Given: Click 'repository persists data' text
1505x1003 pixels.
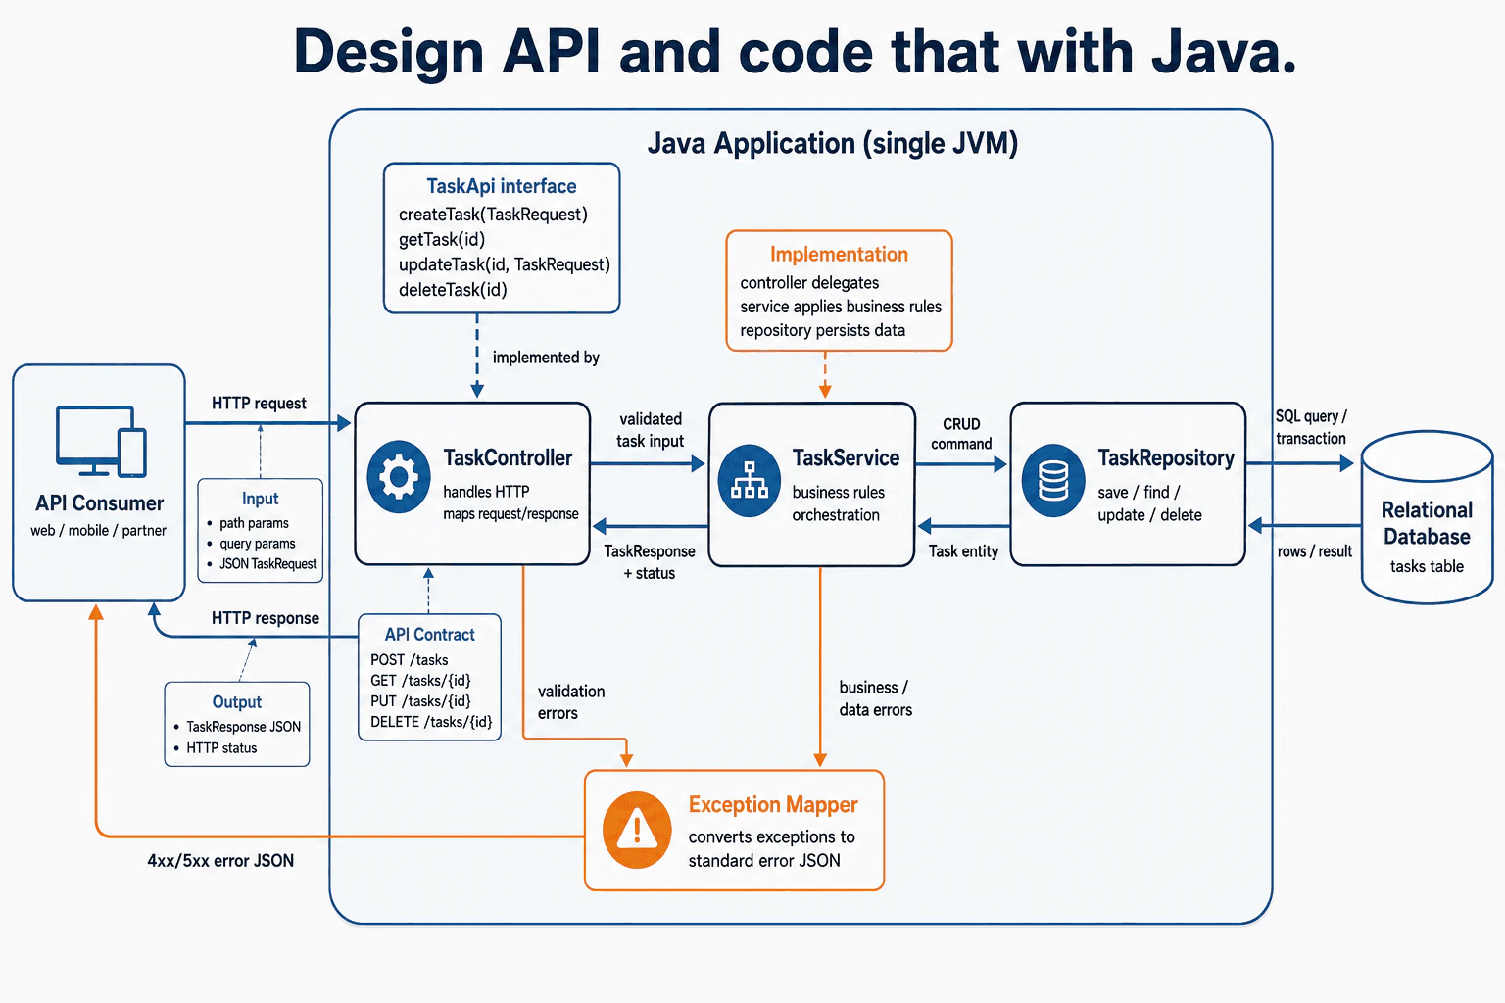Looking at the screenshot, I should tap(823, 330).
